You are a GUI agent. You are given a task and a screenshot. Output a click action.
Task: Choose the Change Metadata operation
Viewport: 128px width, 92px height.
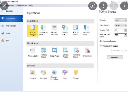coord(54,75)
